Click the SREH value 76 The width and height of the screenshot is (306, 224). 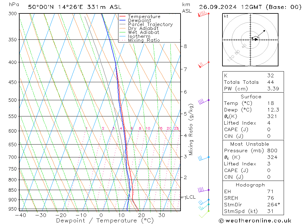(271, 198)
